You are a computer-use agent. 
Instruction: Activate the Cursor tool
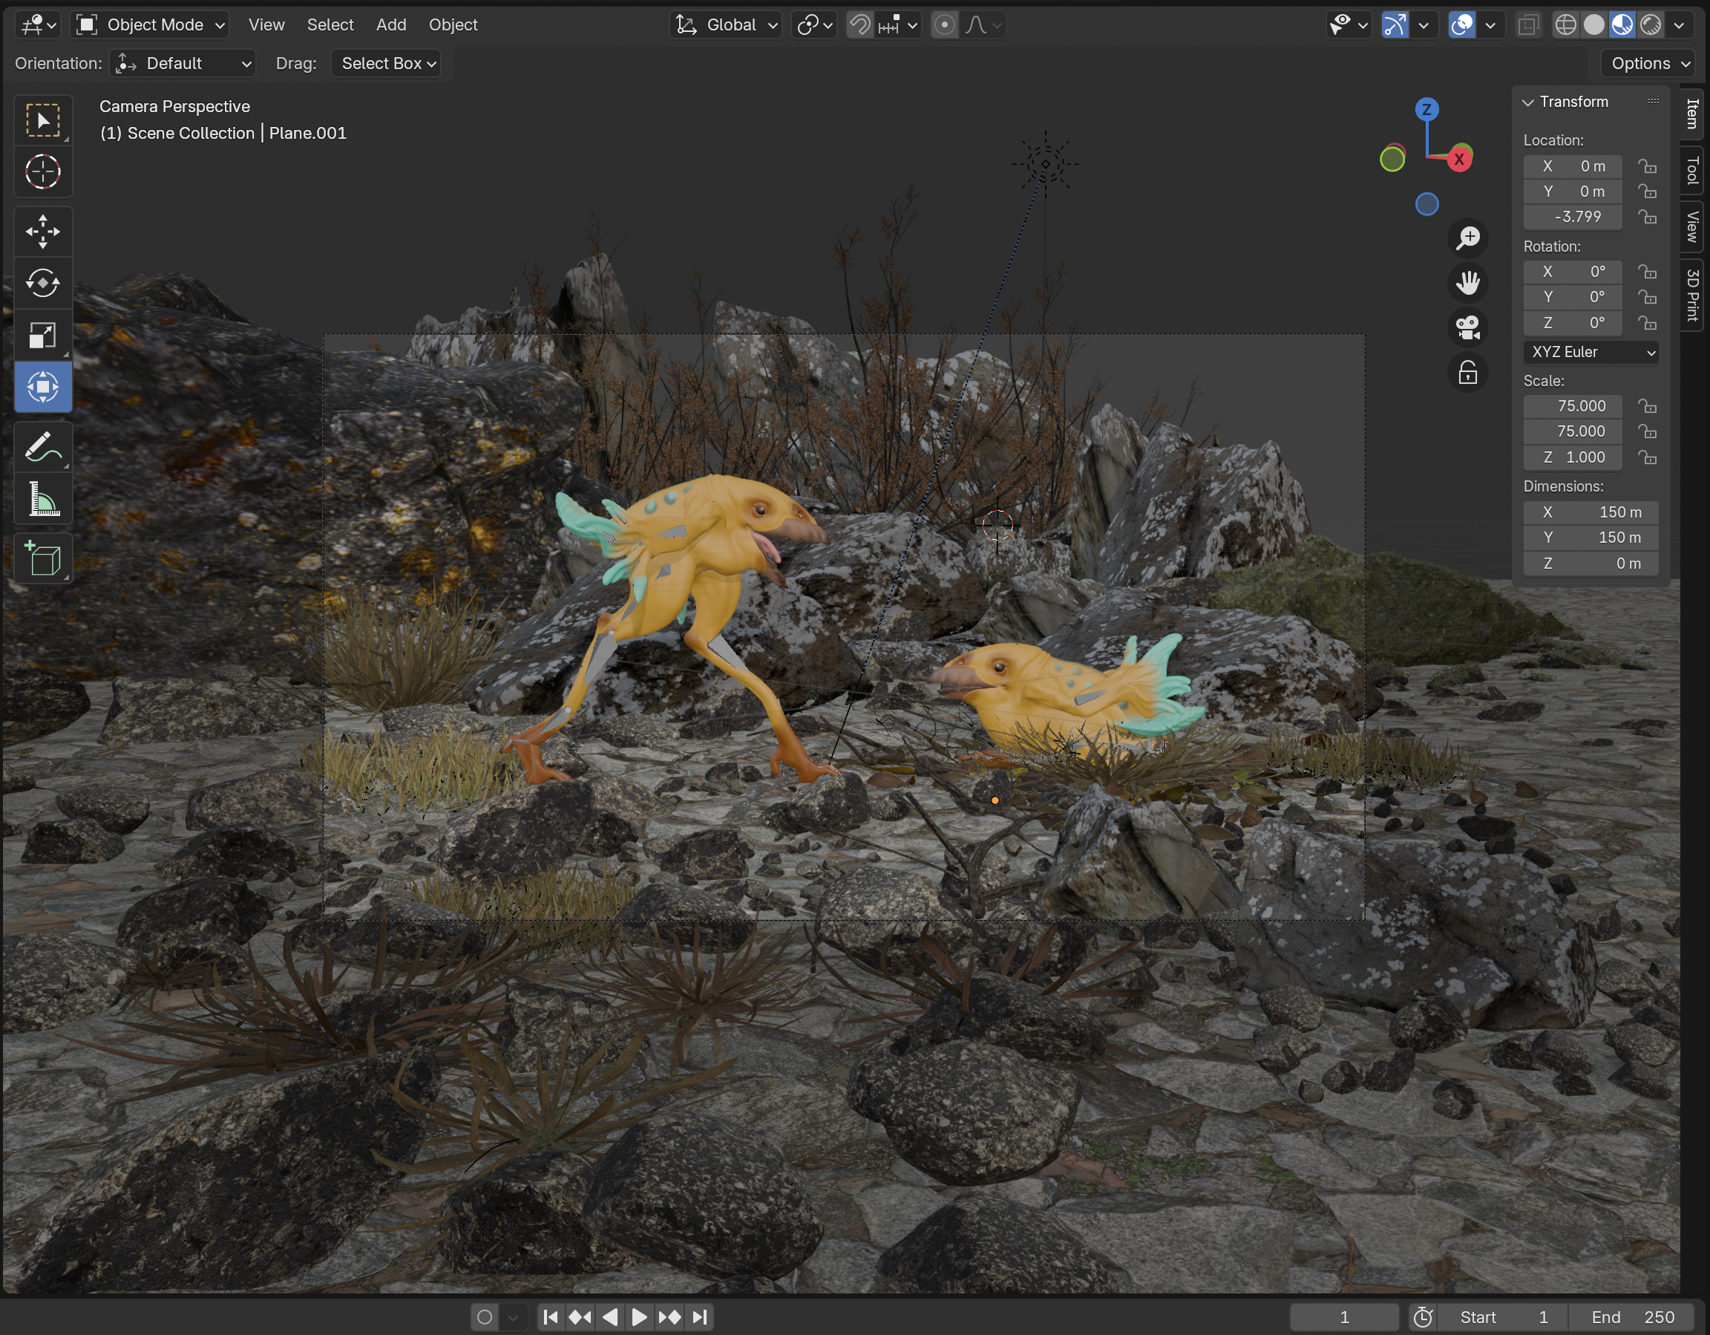(x=43, y=172)
